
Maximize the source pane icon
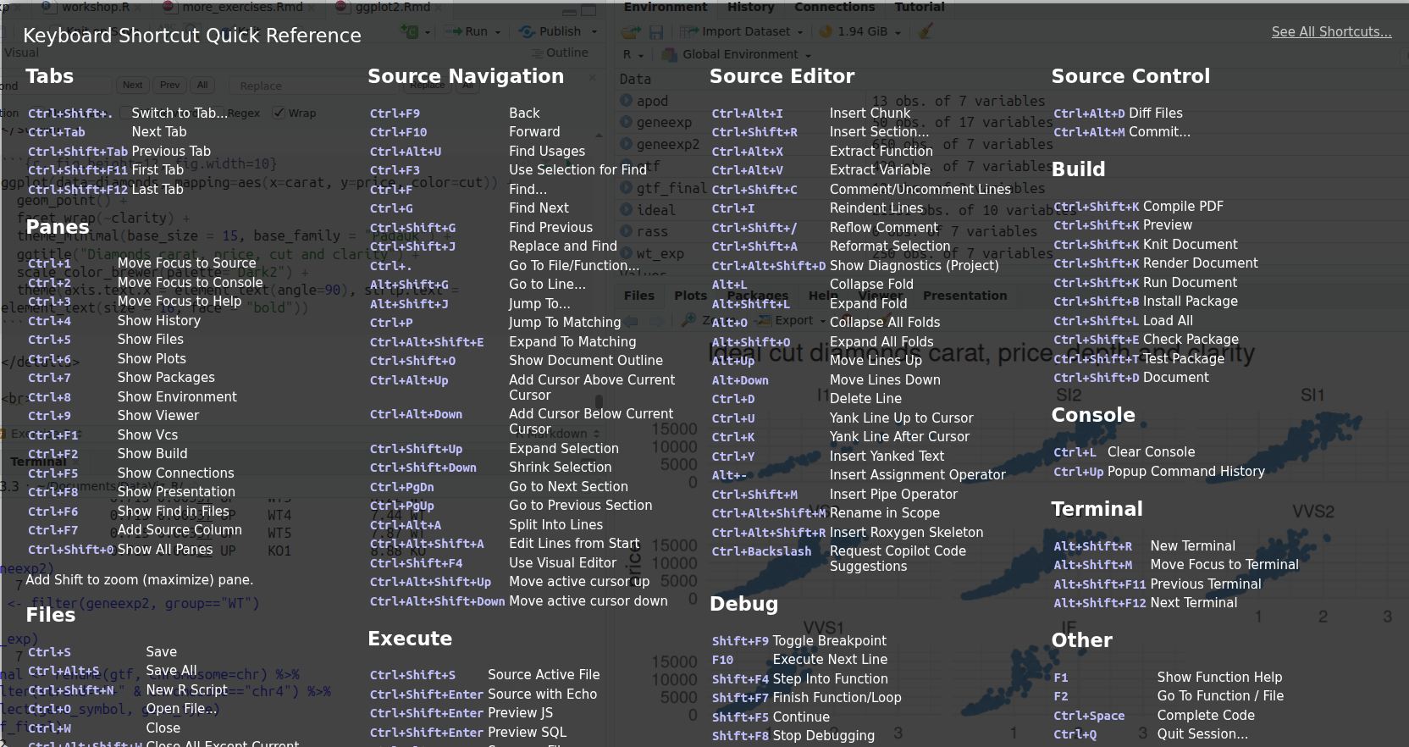pyautogui.click(x=589, y=11)
